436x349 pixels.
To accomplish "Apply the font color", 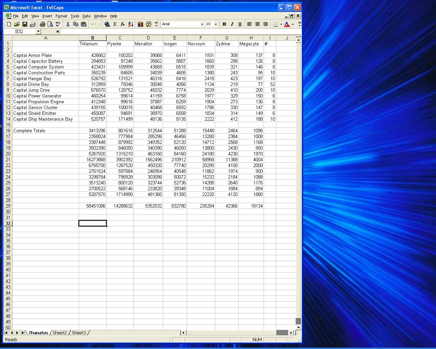I will coord(287,24).
